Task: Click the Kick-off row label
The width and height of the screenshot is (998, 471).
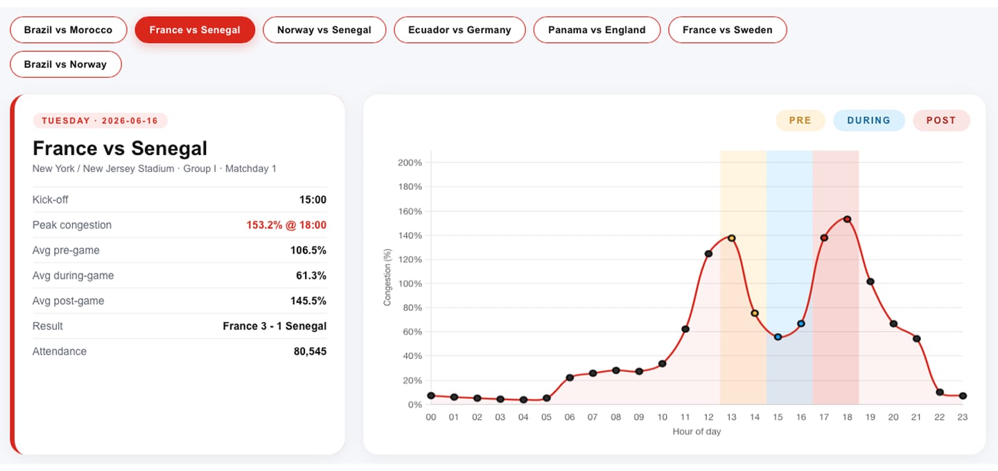Action: click(x=51, y=199)
